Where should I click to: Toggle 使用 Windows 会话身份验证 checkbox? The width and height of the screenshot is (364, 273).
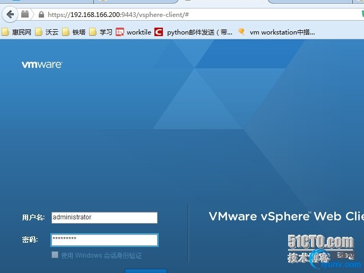coord(55,254)
